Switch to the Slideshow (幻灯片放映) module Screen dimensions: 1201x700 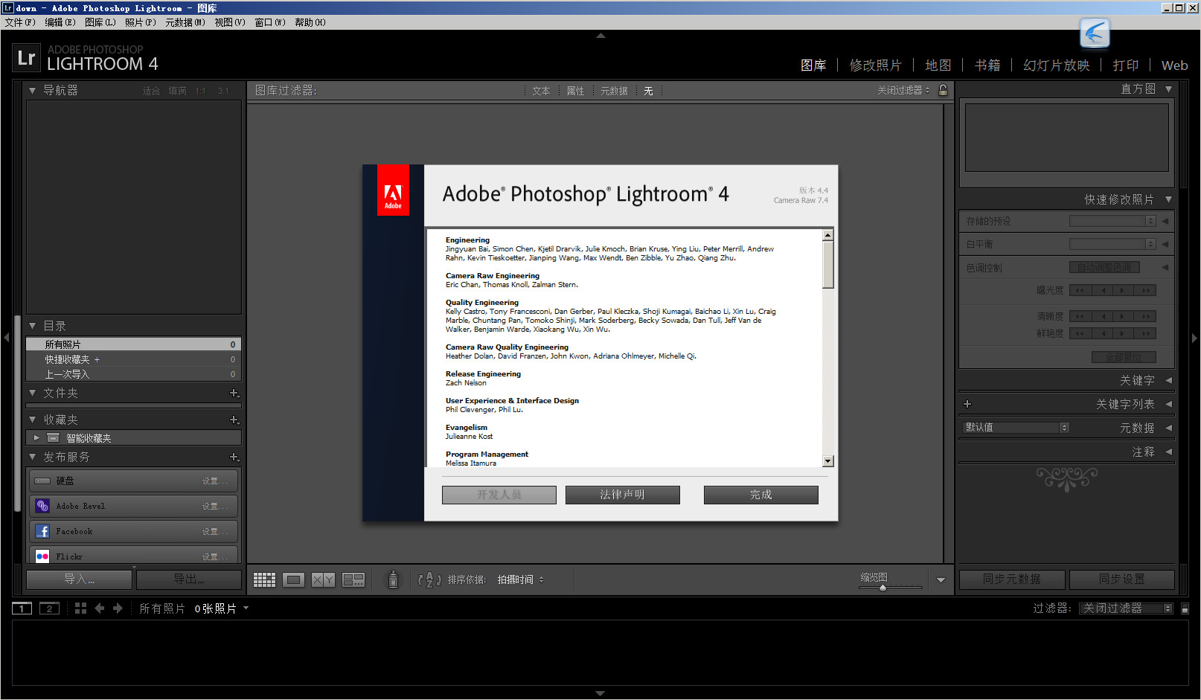pyautogui.click(x=1057, y=65)
